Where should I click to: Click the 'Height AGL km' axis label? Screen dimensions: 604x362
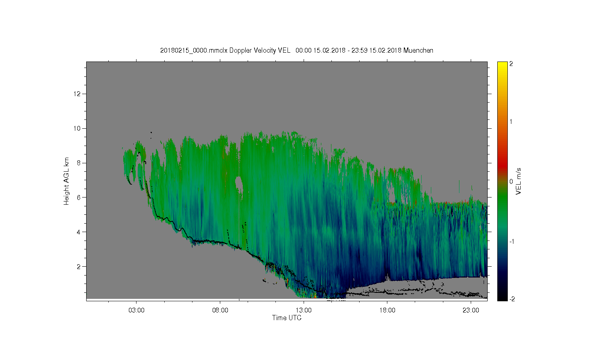[x=66, y=181]
